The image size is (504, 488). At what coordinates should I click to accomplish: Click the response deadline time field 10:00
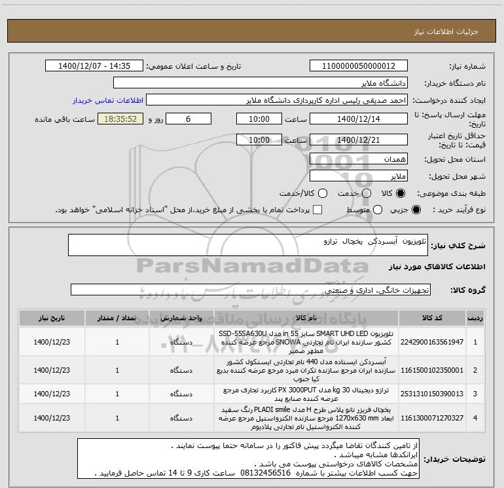[259, 119]
